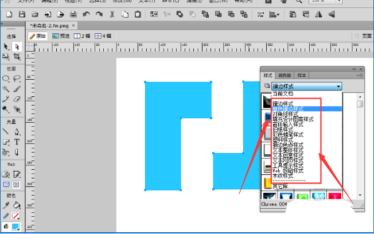Screen dimensions: 374x234
Task: Click the stroke color swatch with red slash
Action: tap(15, 216)
